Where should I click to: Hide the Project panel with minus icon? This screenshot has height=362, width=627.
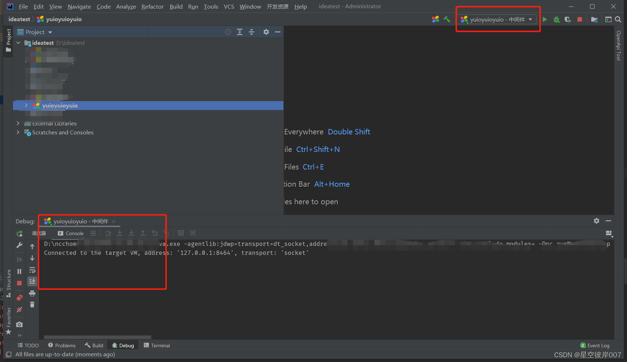pyautogui.click(x=278, y=32)
